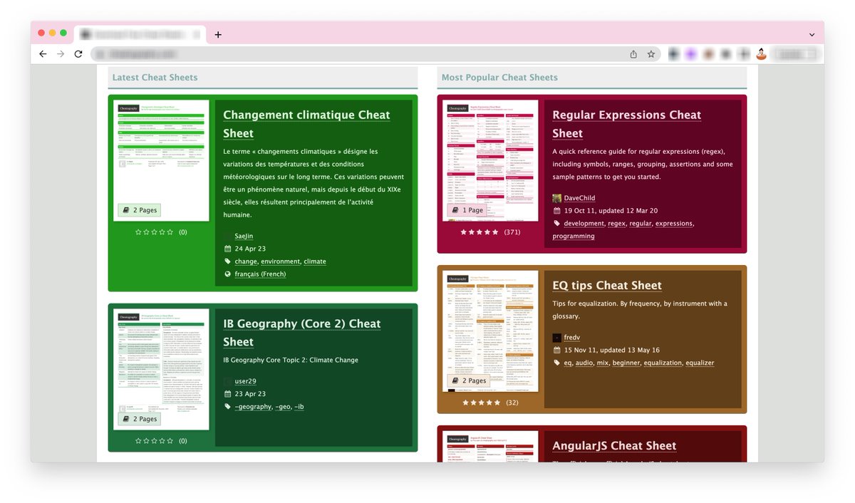Click the calendar icon beside 23 Apr 23
The width and height of the screenshot is (855, 503).
tap(228, 394)
